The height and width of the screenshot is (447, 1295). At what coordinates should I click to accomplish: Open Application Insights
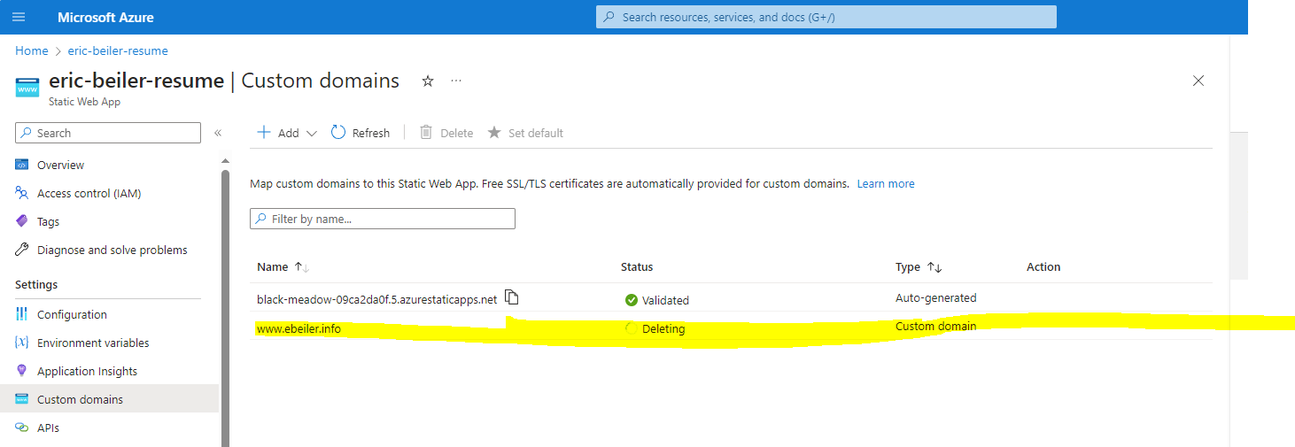coord(87,371)
